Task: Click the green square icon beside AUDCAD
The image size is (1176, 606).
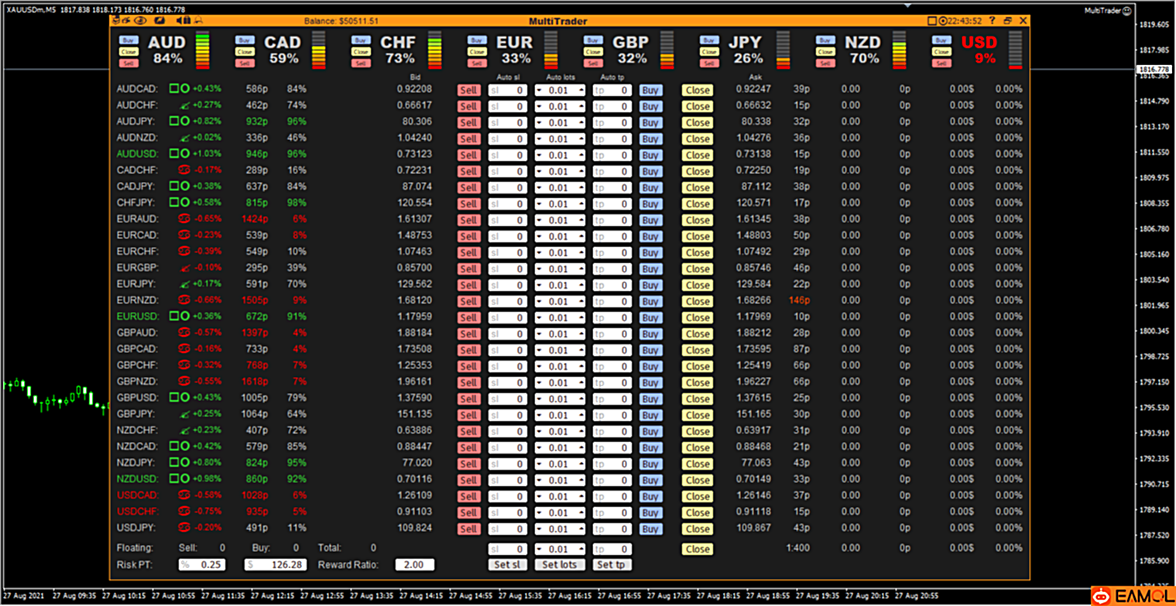Action: pyautogui.click(x=174, y=90)
